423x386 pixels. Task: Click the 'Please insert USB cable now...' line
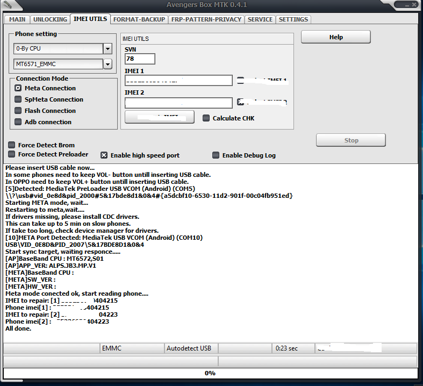tap(50, 168)
